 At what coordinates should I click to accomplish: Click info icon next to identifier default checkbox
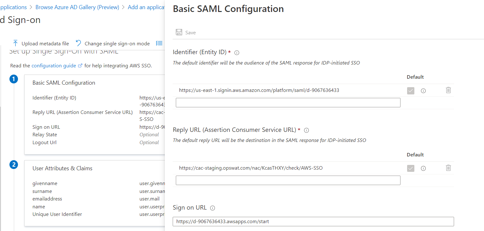(x=423, y=91)
